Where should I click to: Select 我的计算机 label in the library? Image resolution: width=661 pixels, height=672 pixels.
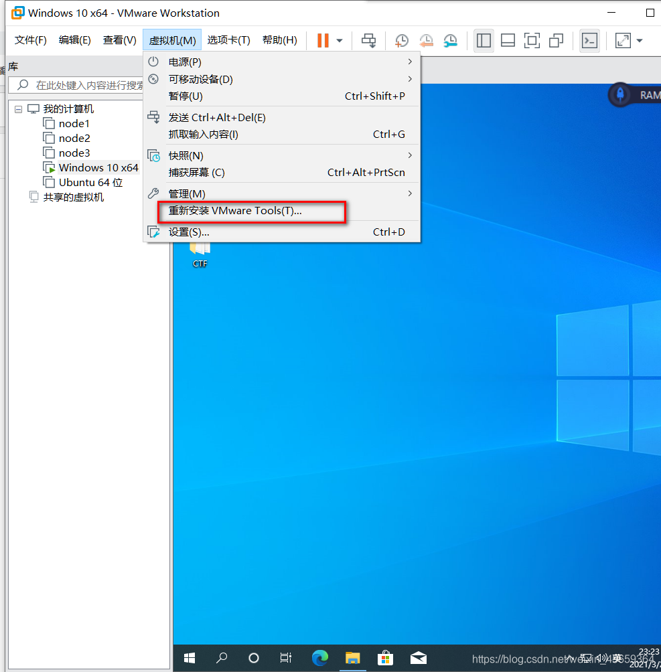68,109
